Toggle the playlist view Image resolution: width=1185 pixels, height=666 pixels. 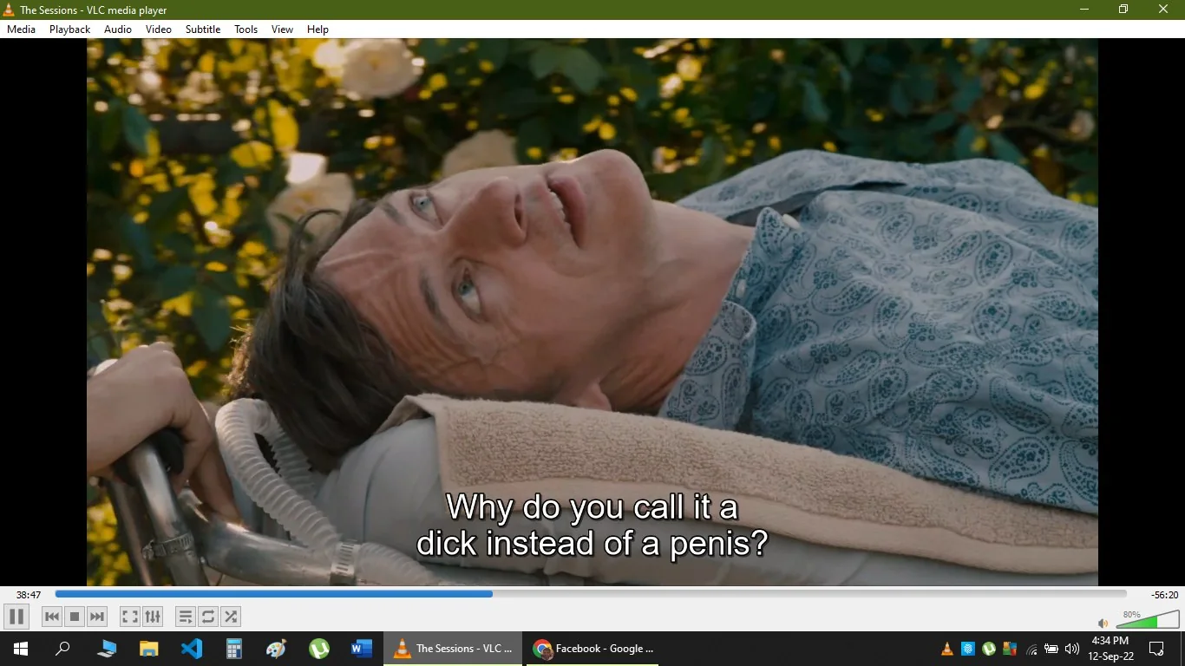[x=185, y=617]
